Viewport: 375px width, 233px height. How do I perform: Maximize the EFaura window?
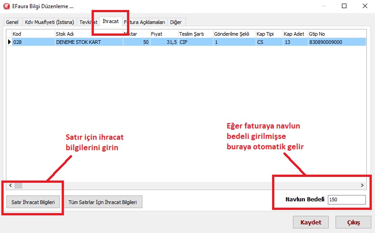[344, 6]
